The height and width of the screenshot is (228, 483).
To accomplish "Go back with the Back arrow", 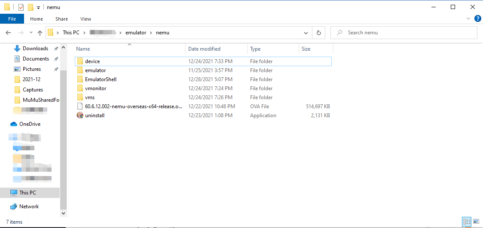I will (8, 32).
